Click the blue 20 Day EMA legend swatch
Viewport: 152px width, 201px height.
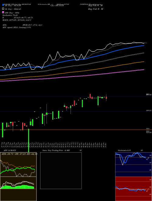click(x=3, y=5)
